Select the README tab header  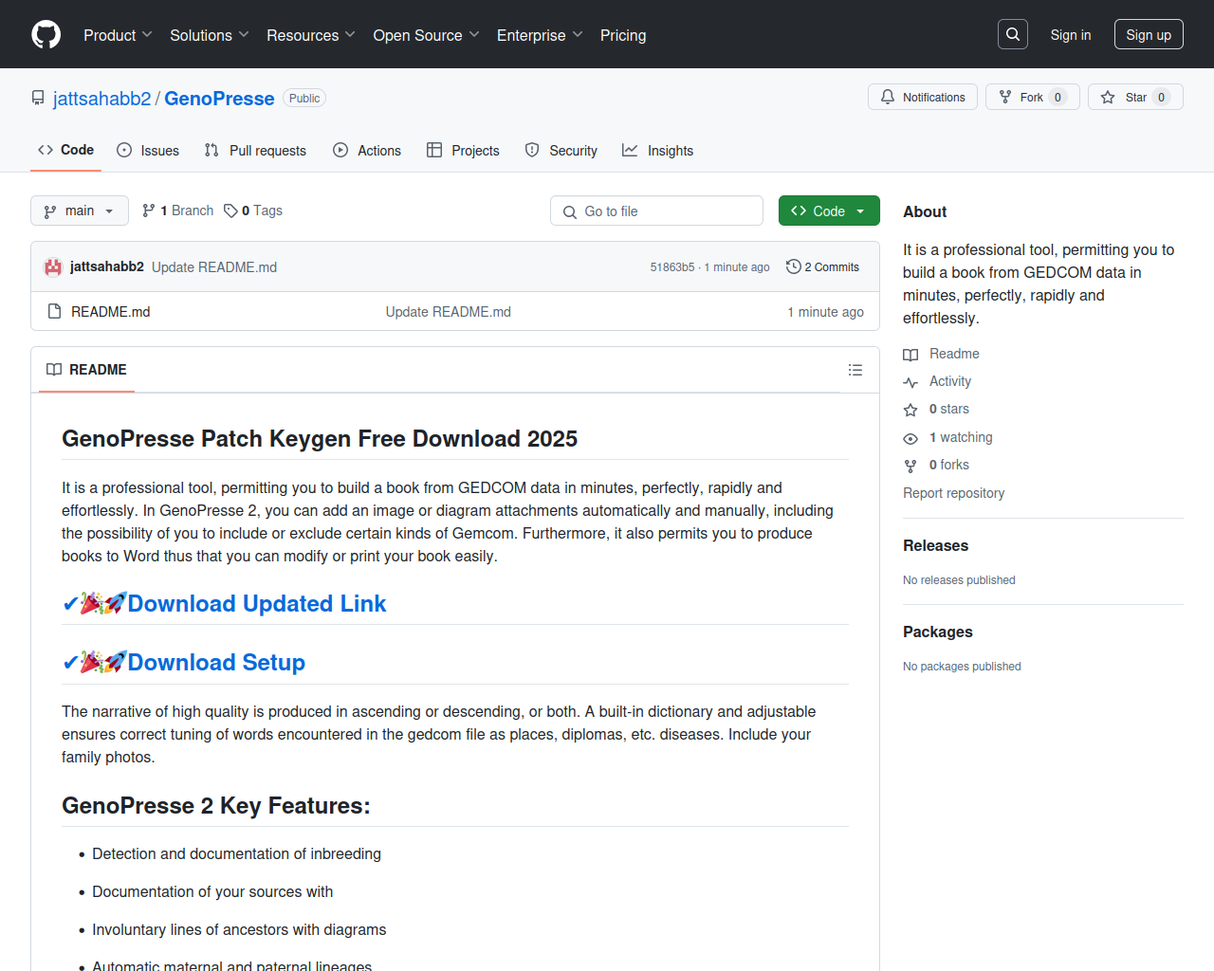tap(86, 370)
